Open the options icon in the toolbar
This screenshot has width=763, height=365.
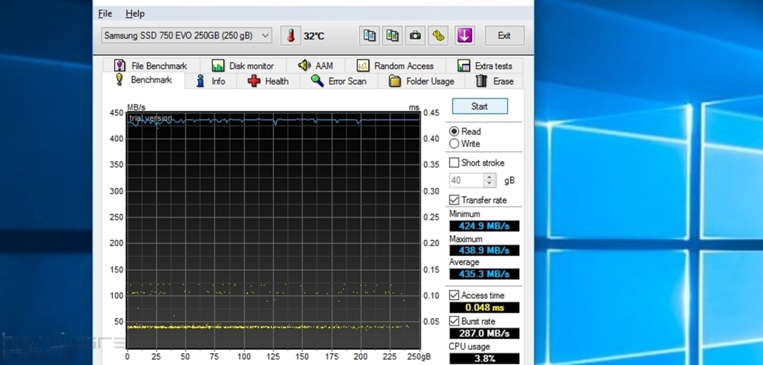(439, 36)
